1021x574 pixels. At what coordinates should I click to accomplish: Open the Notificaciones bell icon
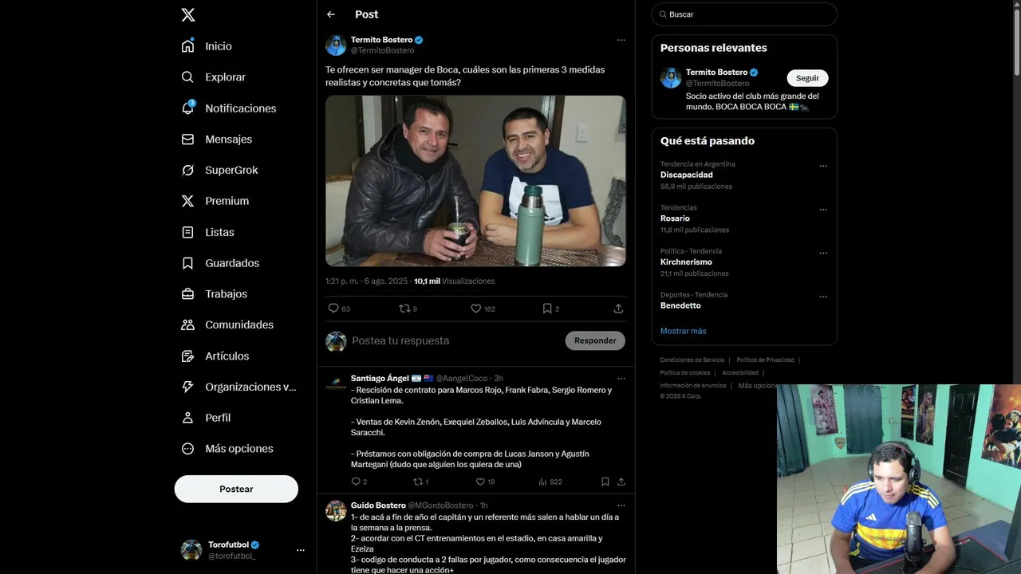coord(187,108)
